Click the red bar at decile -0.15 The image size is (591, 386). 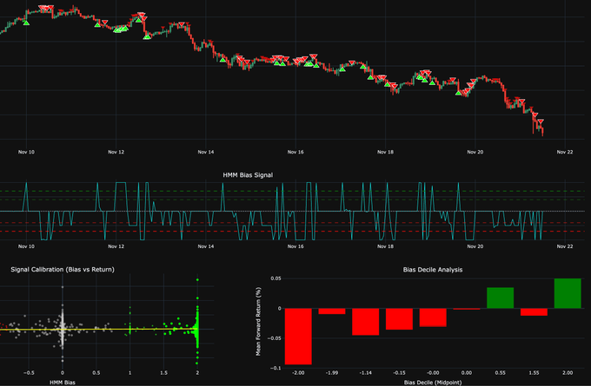click(x=399, y=318)
